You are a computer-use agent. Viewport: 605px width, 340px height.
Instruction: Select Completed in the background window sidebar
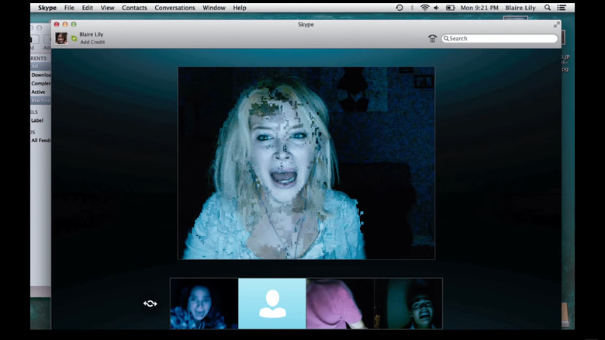pyautogui.click(x=41, y=84)
